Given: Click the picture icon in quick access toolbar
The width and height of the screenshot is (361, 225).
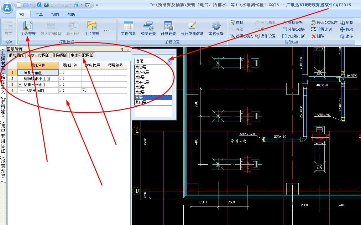Looking at the screenshot, I should (46, 5).
